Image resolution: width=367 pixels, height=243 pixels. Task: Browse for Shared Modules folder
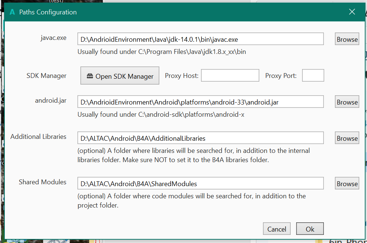pos(347,184)
